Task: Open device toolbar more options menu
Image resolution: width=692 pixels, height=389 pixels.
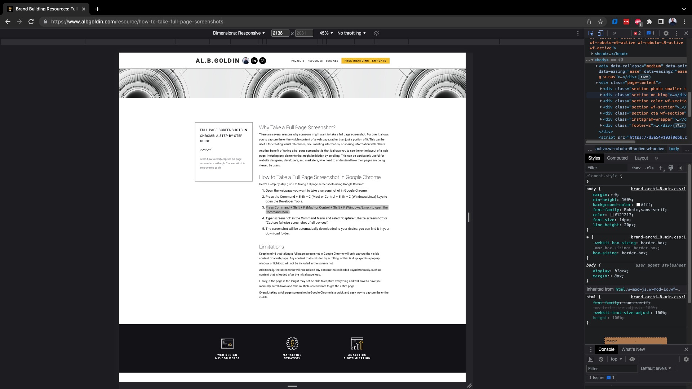Action: coord(578,33)
